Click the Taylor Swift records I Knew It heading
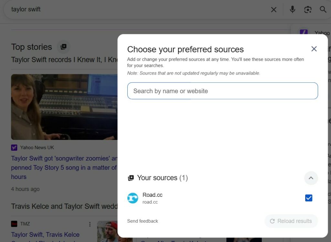This screenshot has width=331, height=242. (64, 60)
